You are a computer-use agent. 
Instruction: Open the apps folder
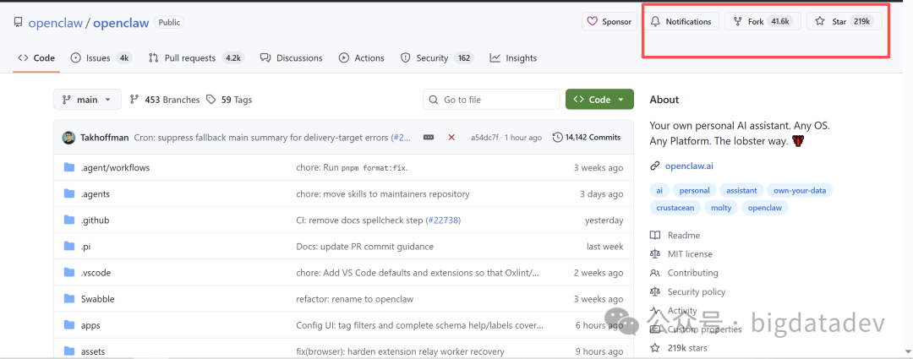(90, 325)
